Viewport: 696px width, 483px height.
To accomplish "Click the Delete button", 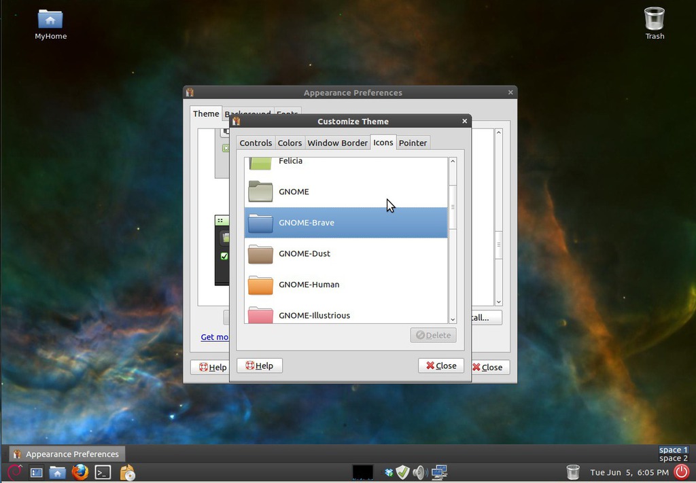I will click(x=433, y=336).
